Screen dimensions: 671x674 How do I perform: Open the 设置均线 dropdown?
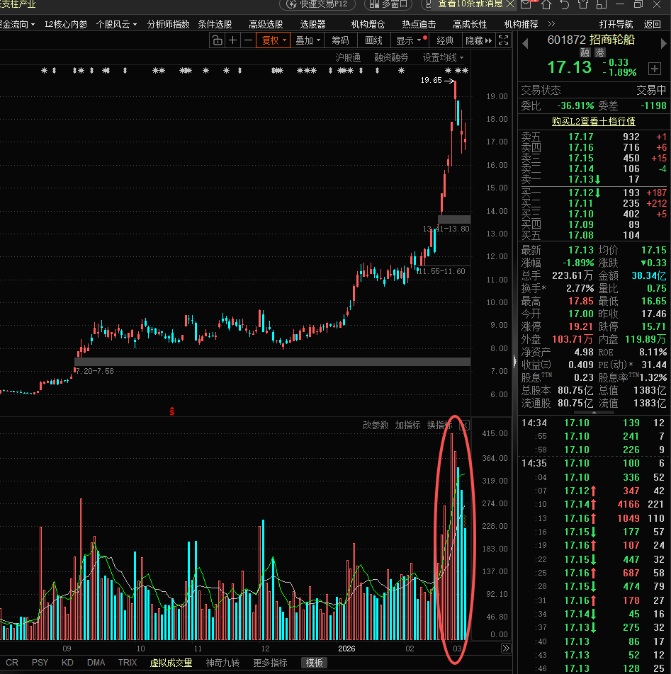(x=443, y=57)
